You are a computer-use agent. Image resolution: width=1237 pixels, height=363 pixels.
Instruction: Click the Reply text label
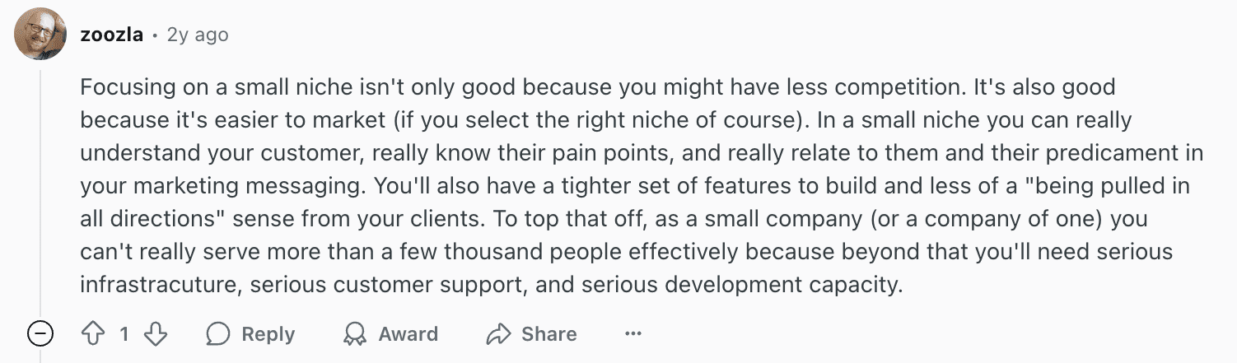268,334
